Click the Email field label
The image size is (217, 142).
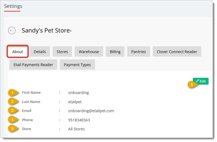click(27, 111)
